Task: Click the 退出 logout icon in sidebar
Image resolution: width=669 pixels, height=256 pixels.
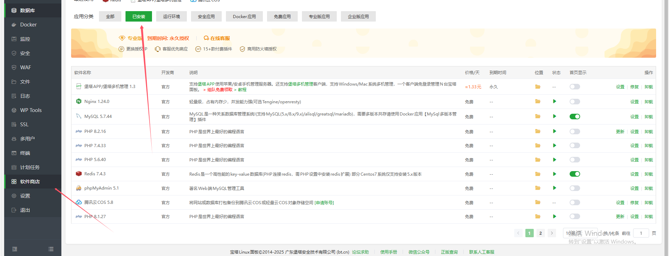Action: 14,210
